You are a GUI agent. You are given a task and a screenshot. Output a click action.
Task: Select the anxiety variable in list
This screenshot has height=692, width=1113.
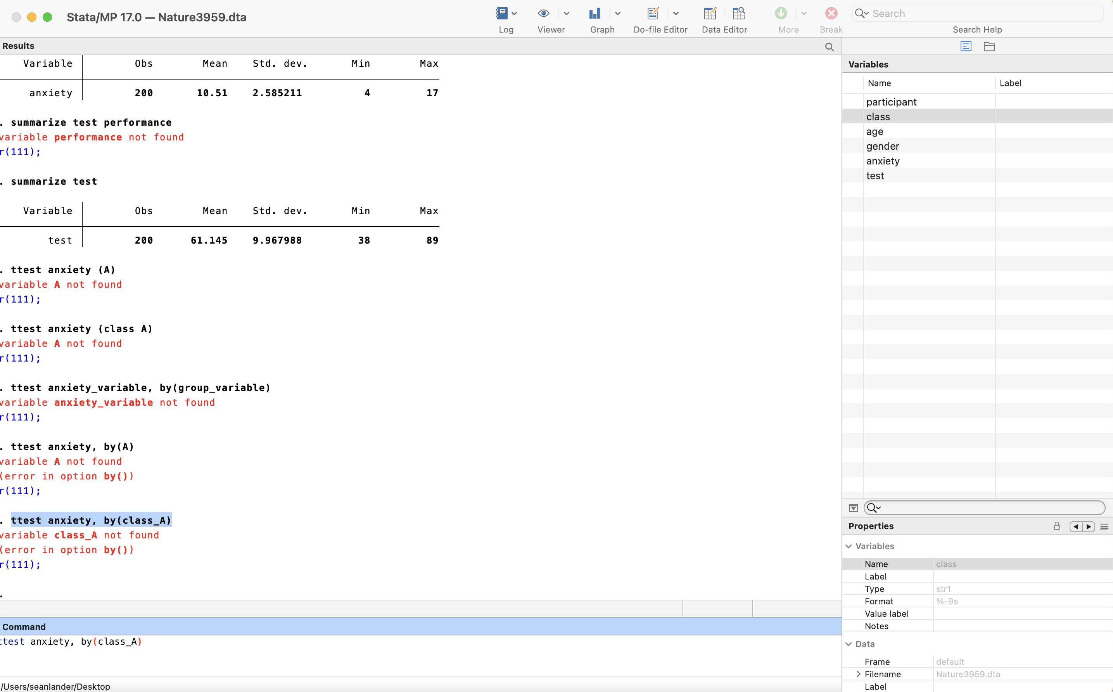coord(882,161)
